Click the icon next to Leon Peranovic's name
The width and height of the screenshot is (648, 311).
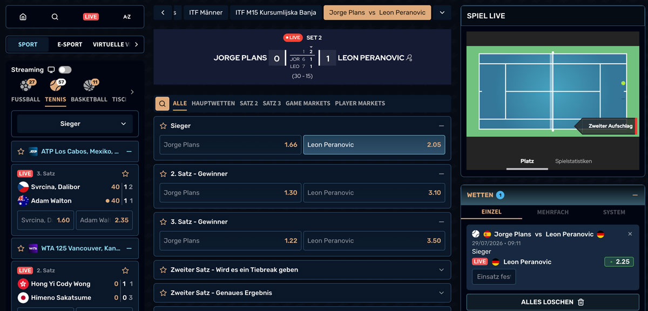[x=410, y=58]
